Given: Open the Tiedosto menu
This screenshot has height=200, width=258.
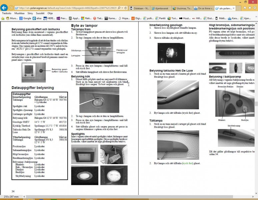Looking at the screenshot, I should click(7, 13).
